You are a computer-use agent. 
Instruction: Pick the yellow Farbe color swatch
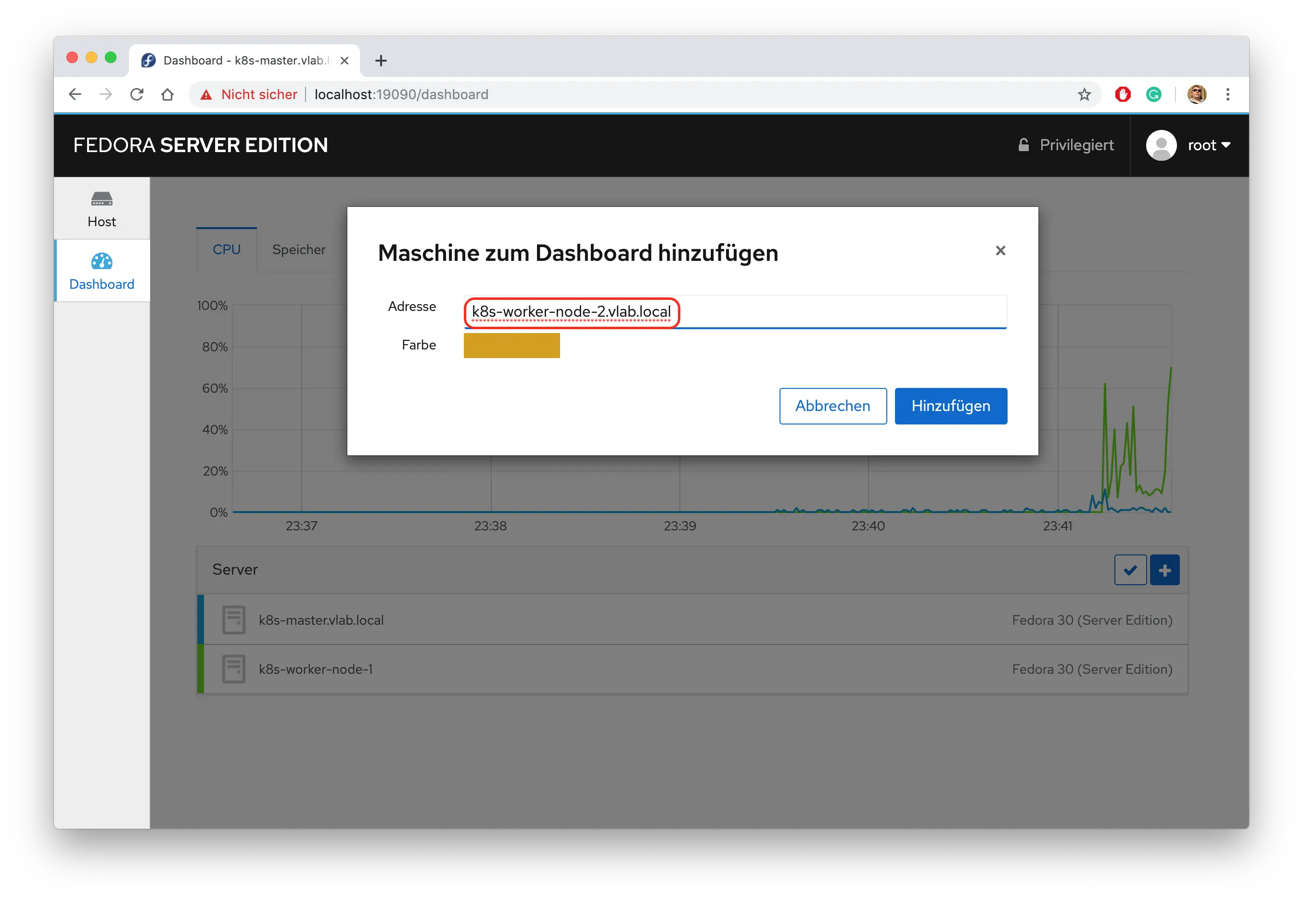pyautogui.click(x=511, y=346)
